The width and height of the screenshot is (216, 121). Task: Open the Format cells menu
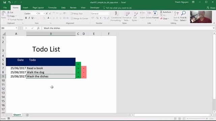[155, 16]
